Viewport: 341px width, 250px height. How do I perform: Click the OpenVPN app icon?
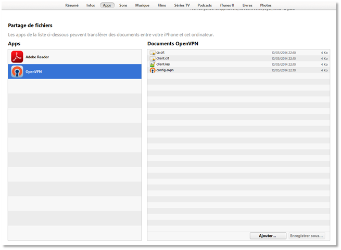[x=17, y=71]
